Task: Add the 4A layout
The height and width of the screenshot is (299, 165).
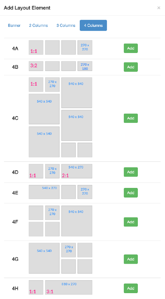Action: [131, 48]
